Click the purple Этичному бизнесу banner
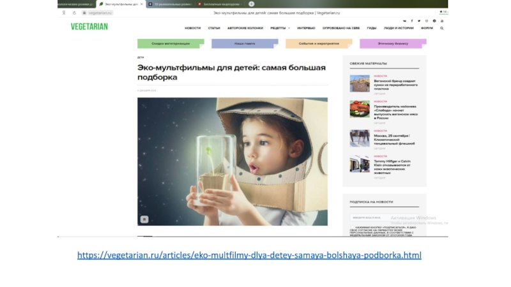This screenshot has height=287, width=511. tap(393, 43)
